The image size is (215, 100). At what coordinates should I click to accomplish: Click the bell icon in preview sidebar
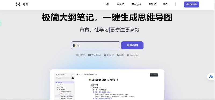tap(73, 75)
